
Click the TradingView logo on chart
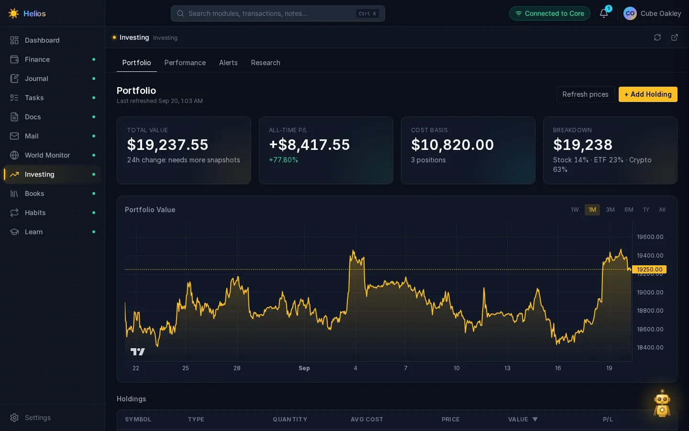click(138, 352)
